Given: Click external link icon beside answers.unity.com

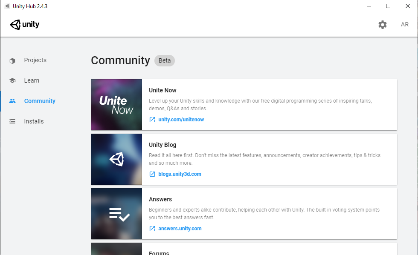Looking at the screenshot, I should click(152, 229).
